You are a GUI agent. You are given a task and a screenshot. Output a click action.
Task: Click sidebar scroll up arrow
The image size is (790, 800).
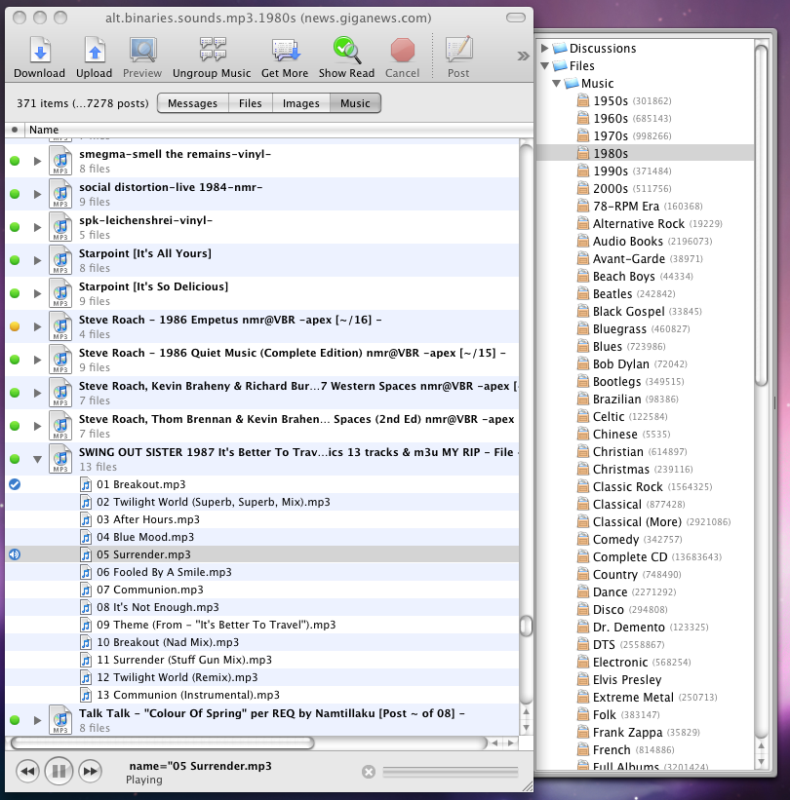(761, 746)
